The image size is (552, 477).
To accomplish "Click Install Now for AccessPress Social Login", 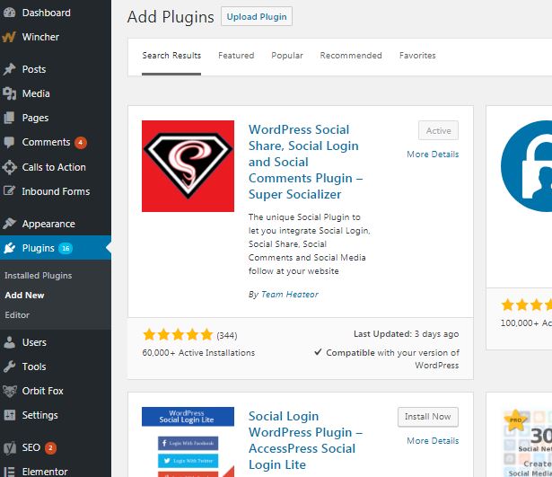I will pos(428,417).
